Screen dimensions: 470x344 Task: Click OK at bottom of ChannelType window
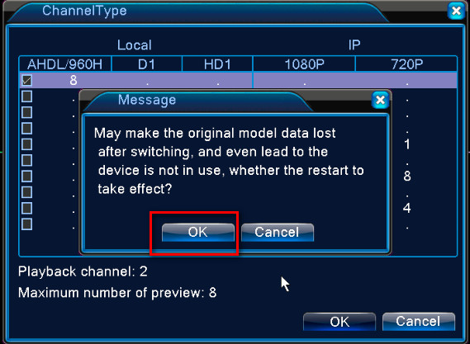pos(339,322)
